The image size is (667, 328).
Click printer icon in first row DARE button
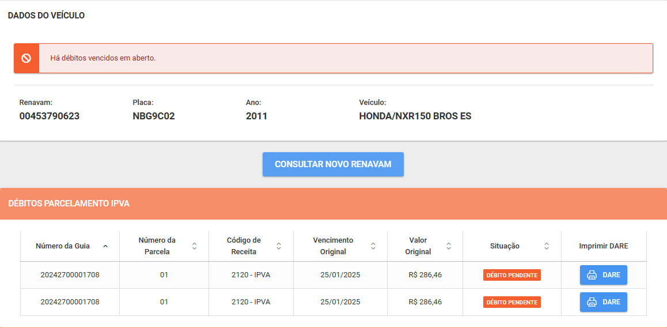592,275
